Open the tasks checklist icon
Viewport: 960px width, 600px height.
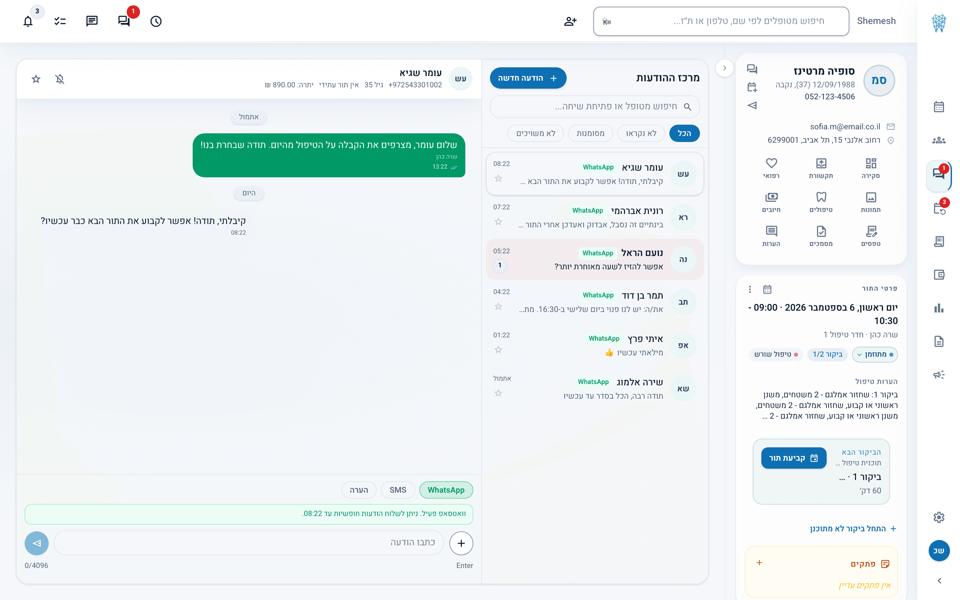[60, 21]
